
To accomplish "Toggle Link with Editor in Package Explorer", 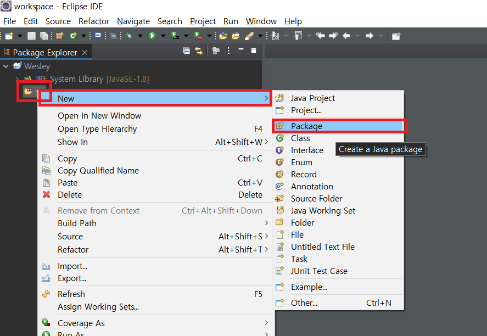I will point(198,51).
